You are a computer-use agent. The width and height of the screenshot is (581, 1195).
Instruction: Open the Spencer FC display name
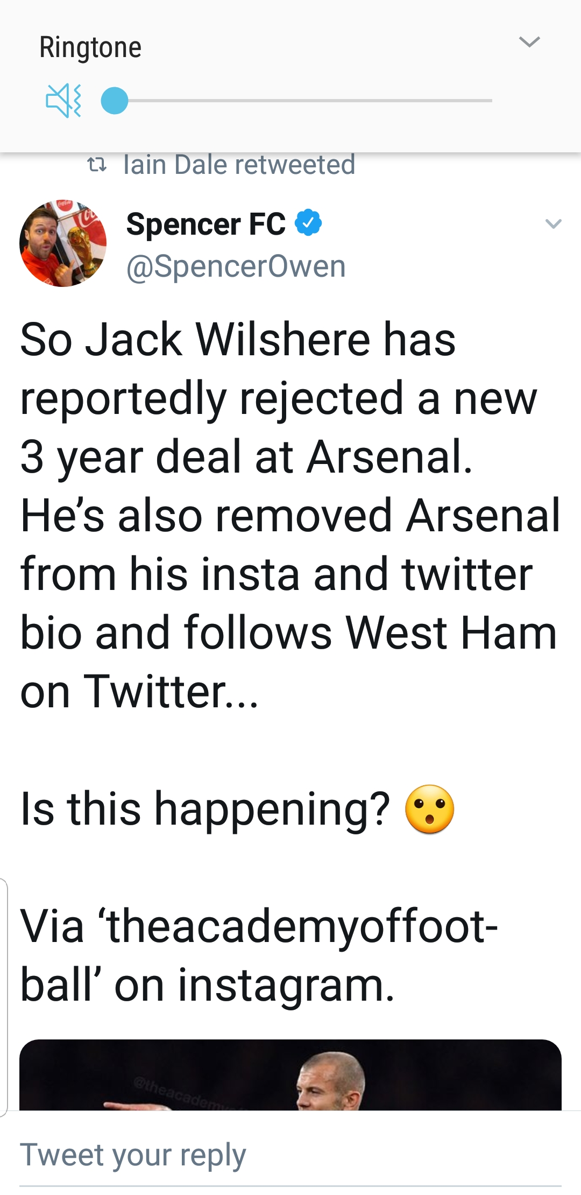click(206, 224)
